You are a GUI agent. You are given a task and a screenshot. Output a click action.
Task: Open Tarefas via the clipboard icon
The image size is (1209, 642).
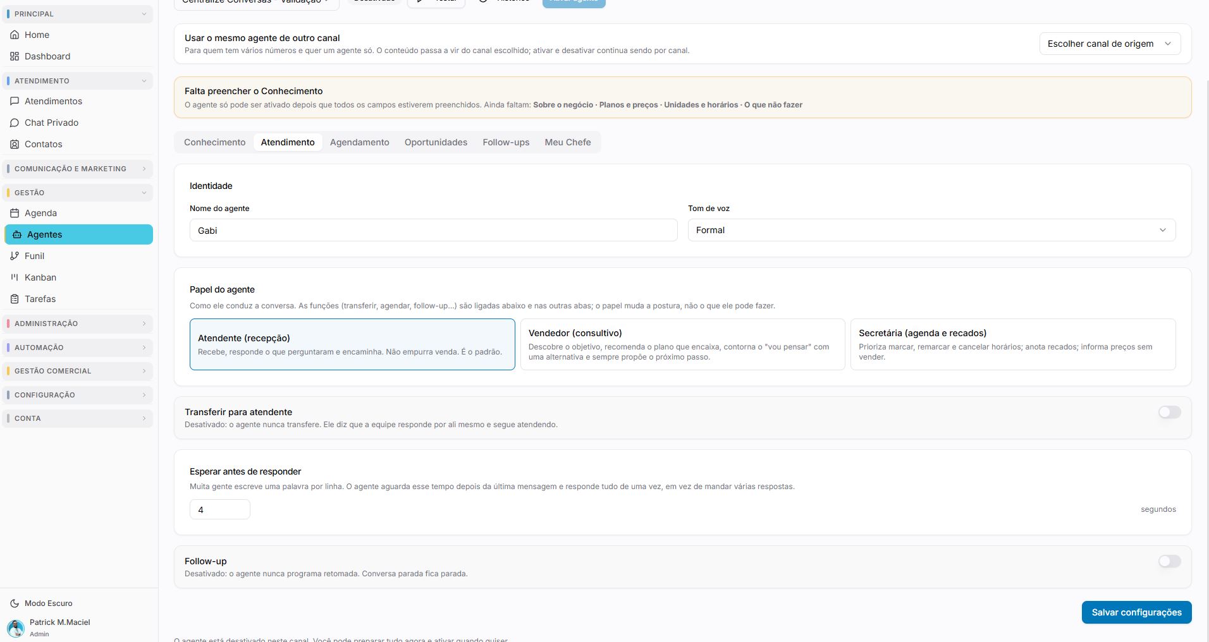(x=15, y=299)
